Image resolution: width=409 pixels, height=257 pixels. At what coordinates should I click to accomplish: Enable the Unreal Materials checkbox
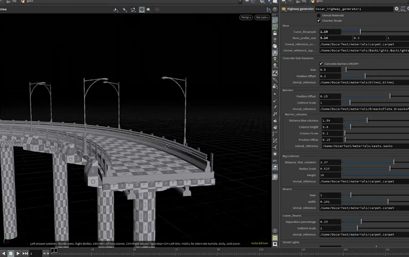(319, 15)
